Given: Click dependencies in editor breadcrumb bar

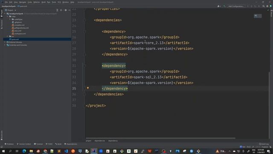Looking at the screenshot, I should coord(99,141).
